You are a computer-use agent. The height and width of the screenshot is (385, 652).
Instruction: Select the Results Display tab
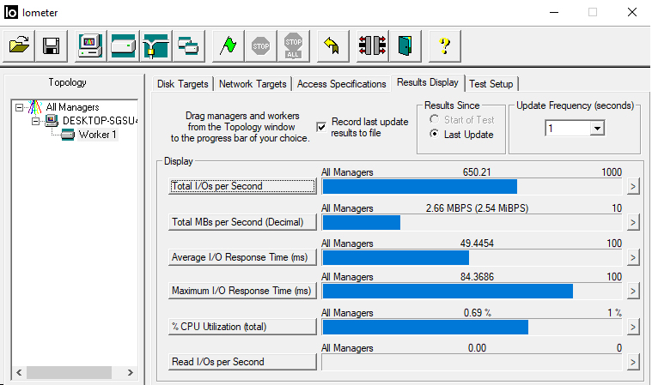point(428,82)
